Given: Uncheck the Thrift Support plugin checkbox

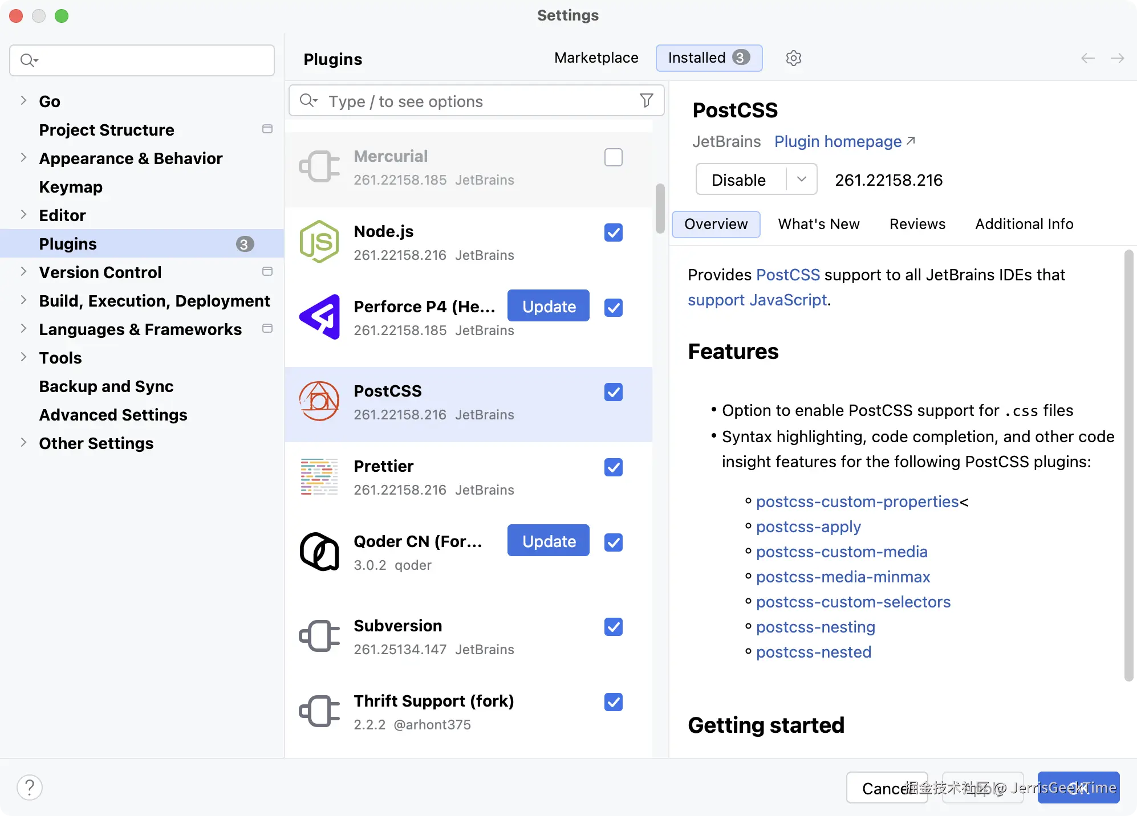Looking at the screenshot, I should coord(614,702).
